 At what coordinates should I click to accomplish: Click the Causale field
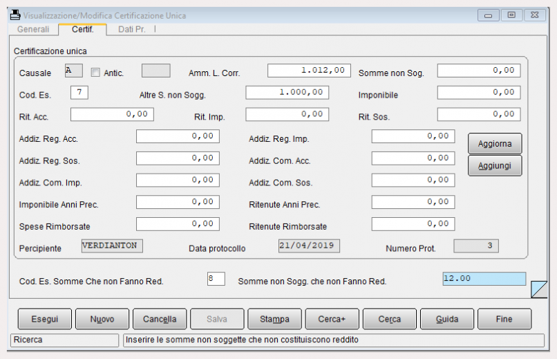74,71
